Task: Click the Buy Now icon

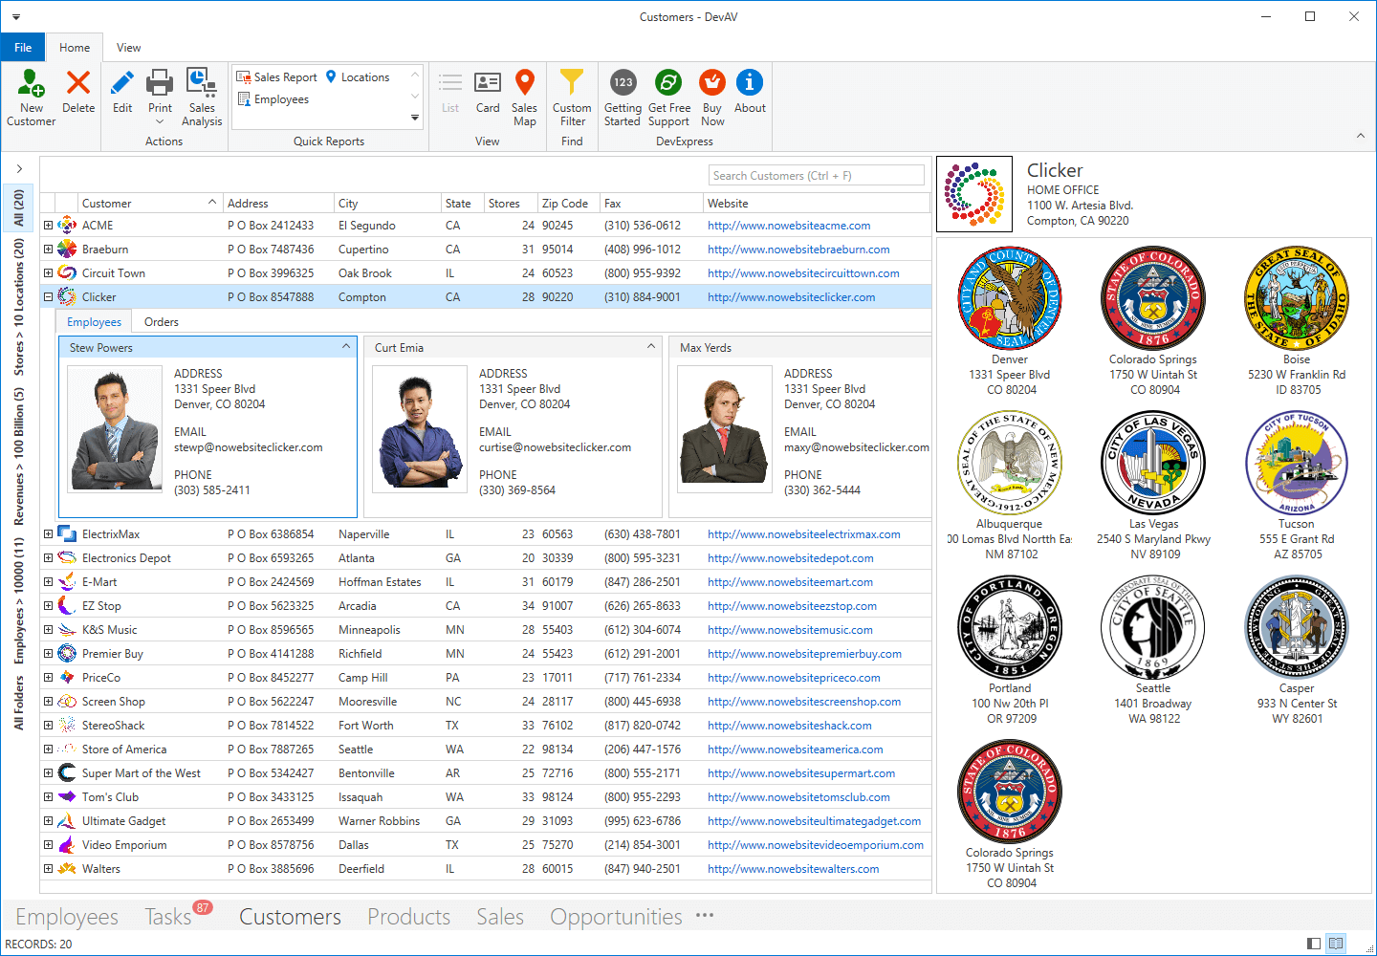Action: (x=712, y=84)
